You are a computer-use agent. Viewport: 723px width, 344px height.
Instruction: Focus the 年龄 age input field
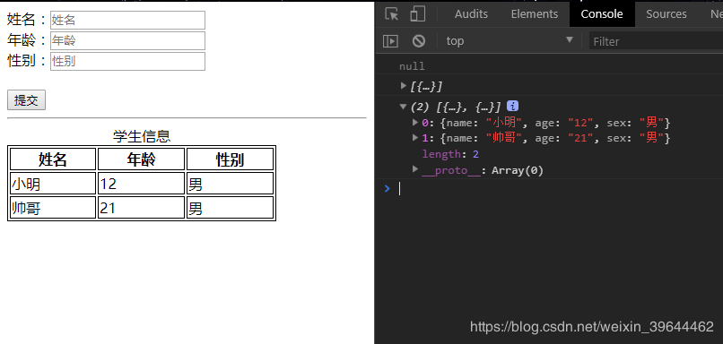127,40
